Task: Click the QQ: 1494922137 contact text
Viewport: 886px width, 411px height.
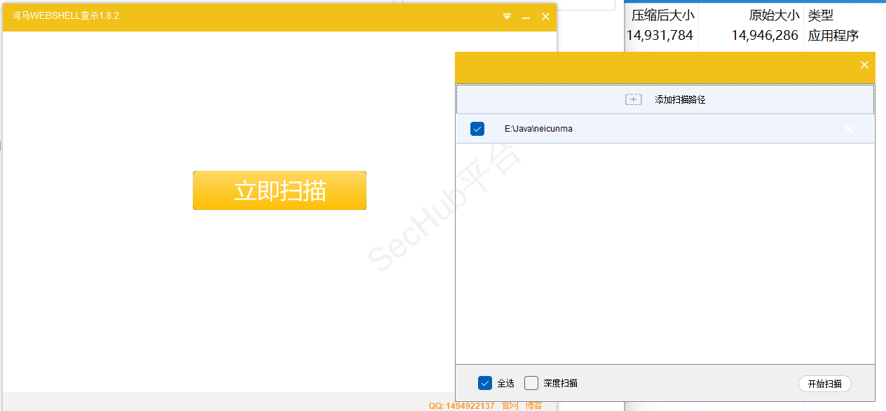Action: [x=461, y=405]
